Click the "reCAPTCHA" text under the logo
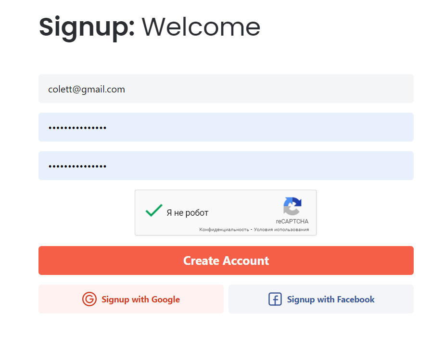This screenshot has height=339, width=431. pos(292,222)
